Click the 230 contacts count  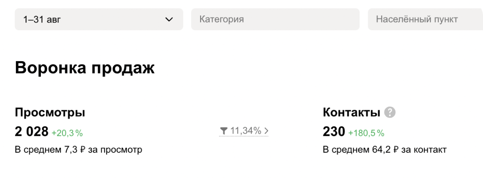click(x=334, y=131)
